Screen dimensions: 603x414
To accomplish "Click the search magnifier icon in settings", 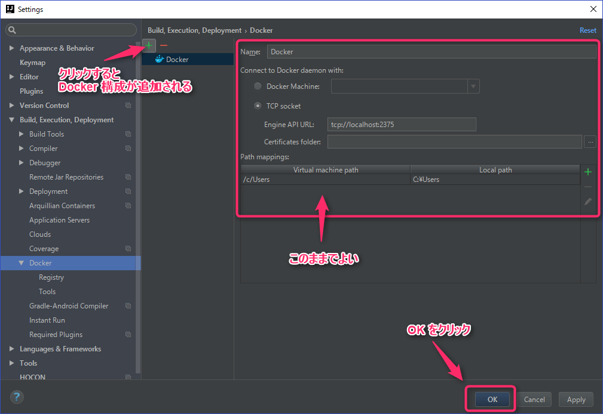I will click(13, 30).
